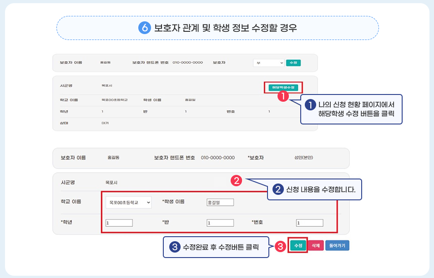Click the red step badge 3 beside 수정 button
The image size is (434, 278).
(280, 245)
